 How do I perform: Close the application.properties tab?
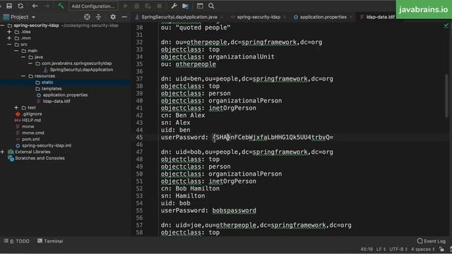click(350, 17)
